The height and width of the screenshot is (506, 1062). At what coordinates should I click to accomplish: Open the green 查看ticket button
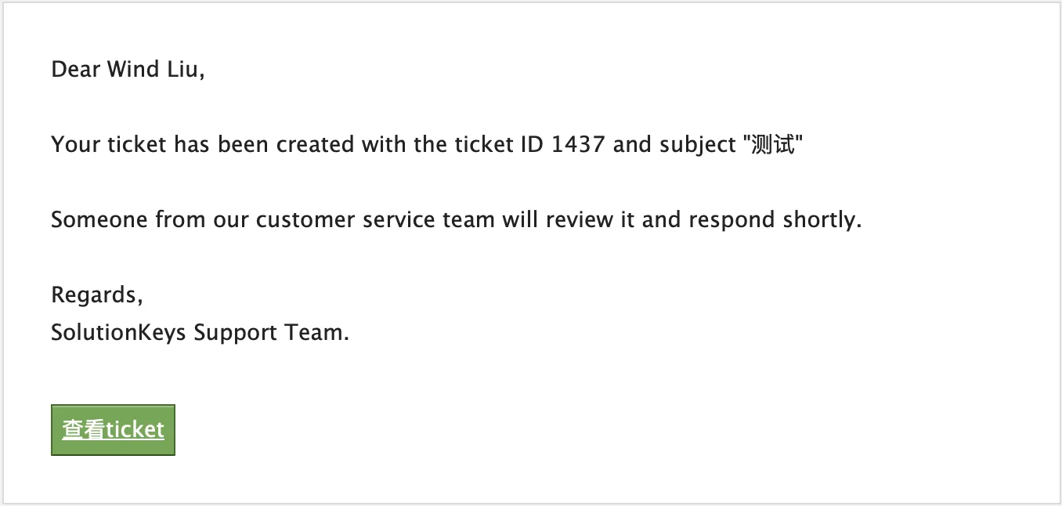[x=113, y=430]
